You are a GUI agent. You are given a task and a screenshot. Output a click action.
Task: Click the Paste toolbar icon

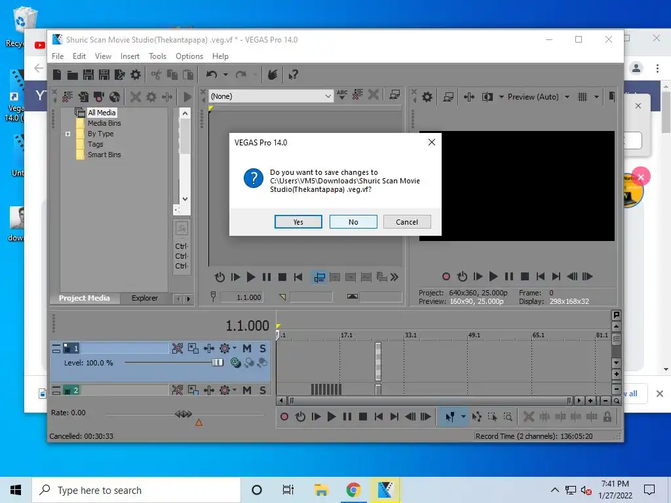click(x=188, y=75)
